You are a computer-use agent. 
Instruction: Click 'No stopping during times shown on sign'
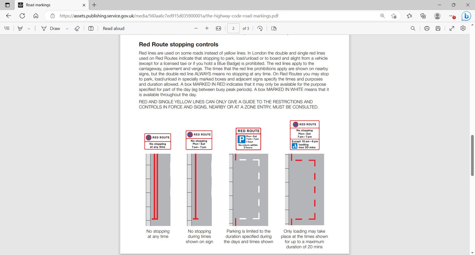(199, 236)
